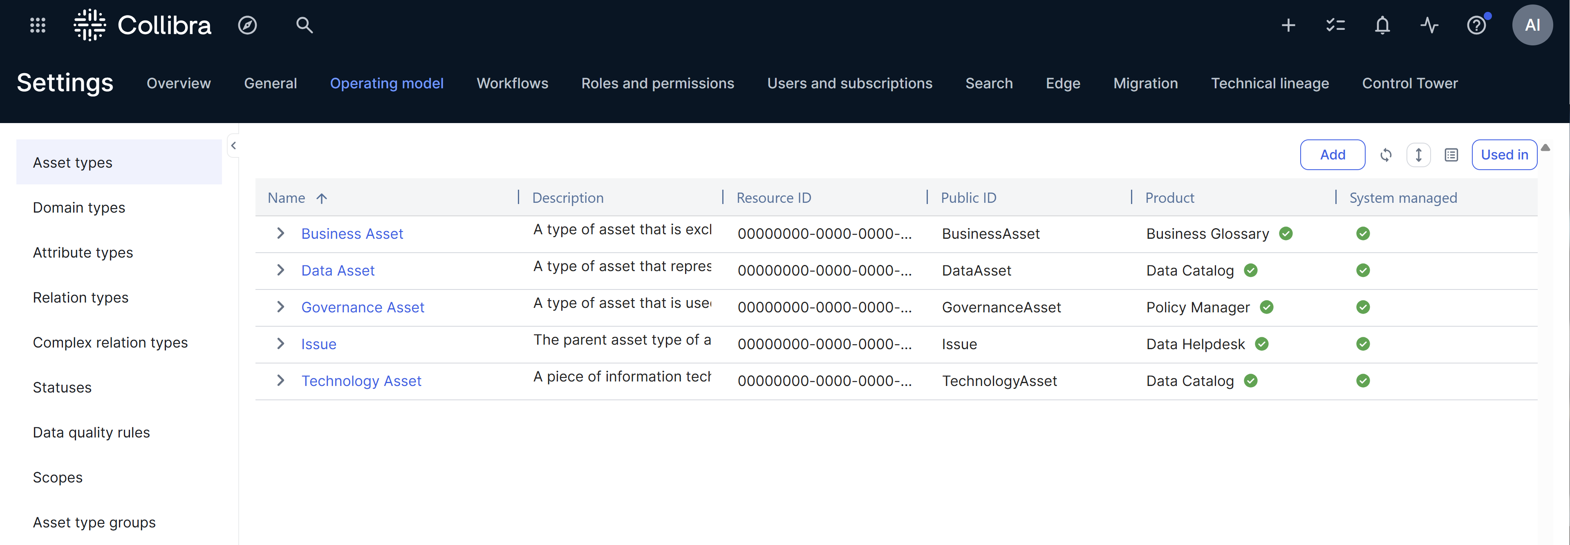This screenshot has width=1570, height=545.
Task: Open the apps grid launcher icon
Action: pos(38,25)
